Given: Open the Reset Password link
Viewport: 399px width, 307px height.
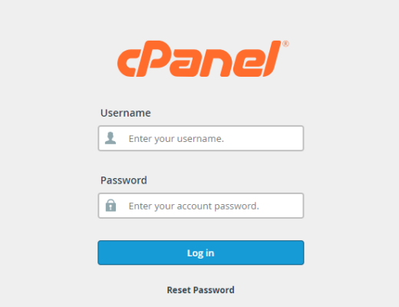Looking at the screenshot, I should (x=200, y=290).
